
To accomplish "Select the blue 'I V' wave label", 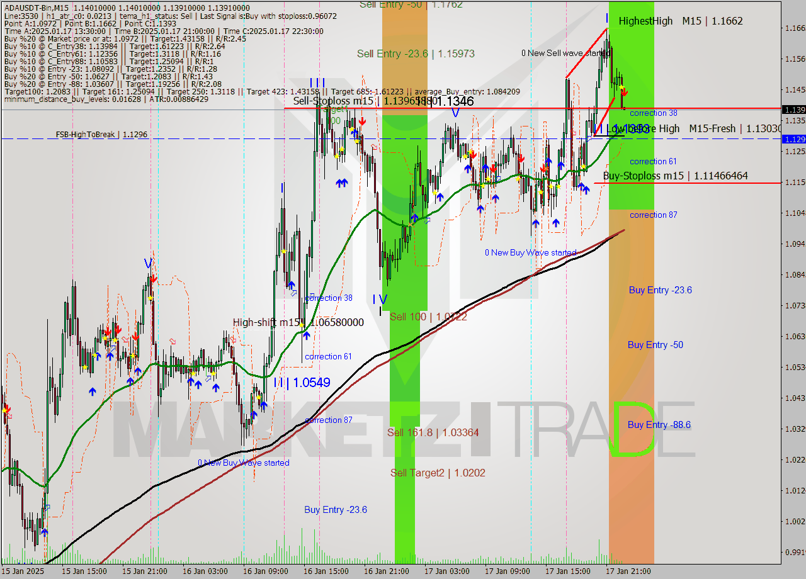I will pos(380,299).
